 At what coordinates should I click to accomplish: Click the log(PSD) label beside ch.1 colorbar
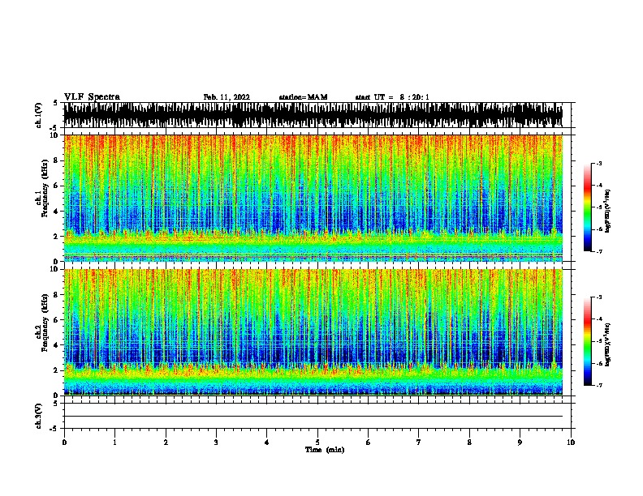click(x=608, y=212)
